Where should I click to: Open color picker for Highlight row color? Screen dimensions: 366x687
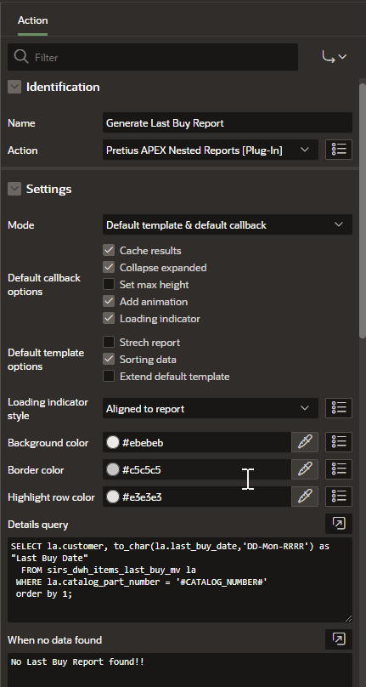click(305, 497)
